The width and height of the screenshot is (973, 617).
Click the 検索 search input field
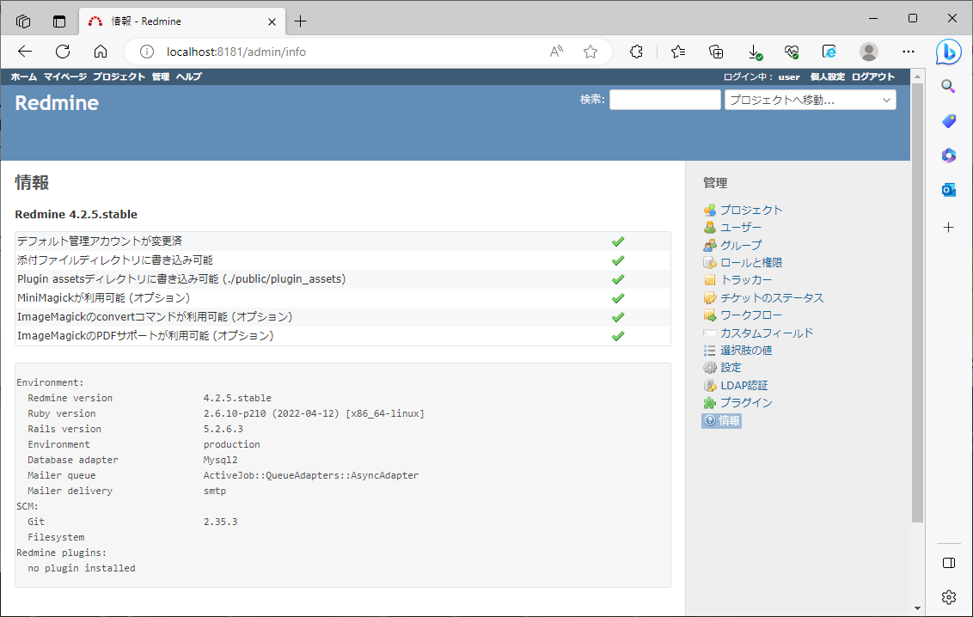664,100
